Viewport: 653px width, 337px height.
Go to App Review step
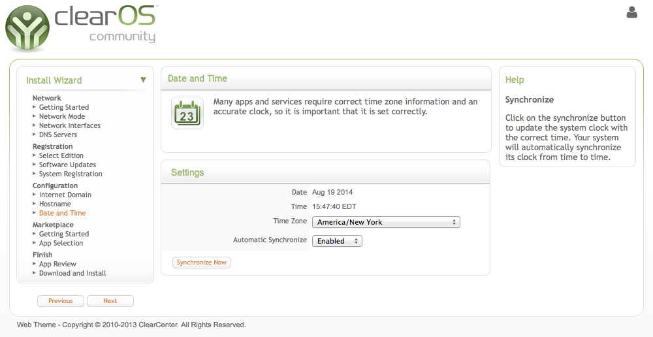[57, 264]
